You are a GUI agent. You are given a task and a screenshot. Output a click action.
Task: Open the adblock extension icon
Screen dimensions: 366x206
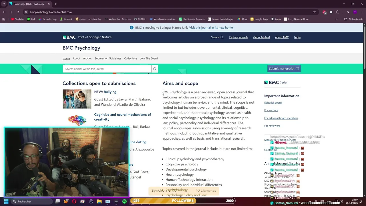324,12
